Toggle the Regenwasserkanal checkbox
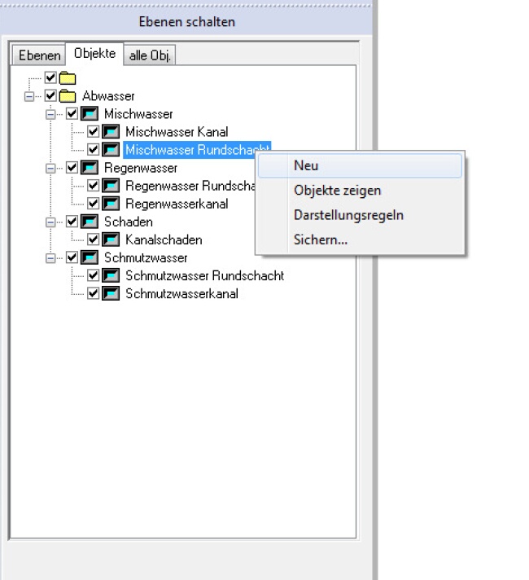 (94, 204)
